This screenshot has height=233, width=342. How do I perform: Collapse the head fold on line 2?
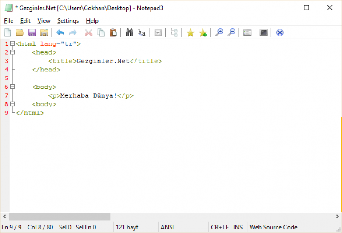[x=12, y=52]
